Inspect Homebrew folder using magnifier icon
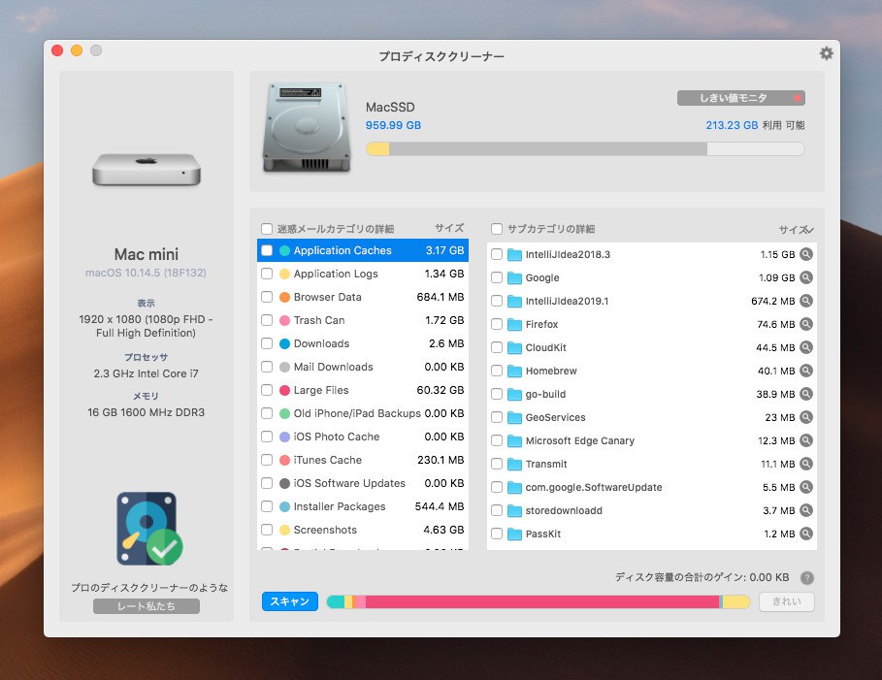The height and width of the screenshot is (680, 882). pyautogui.click(x=805, y=371)
